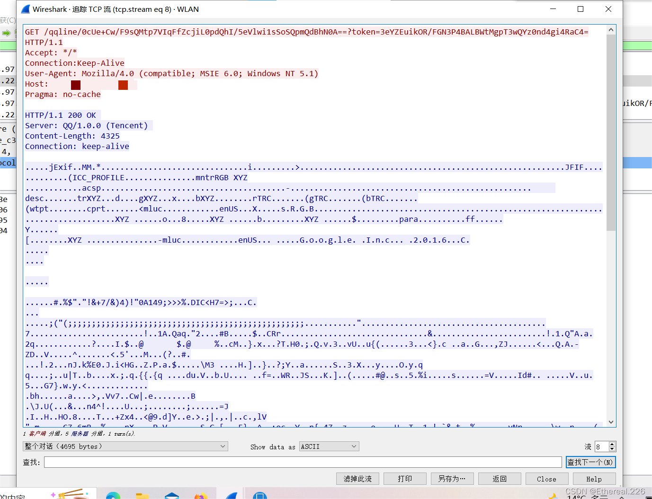Maximize the Follow TCP Stream window
Image resolution: width=652 pixels, height=499 pixels.
[x=581, y=9]
